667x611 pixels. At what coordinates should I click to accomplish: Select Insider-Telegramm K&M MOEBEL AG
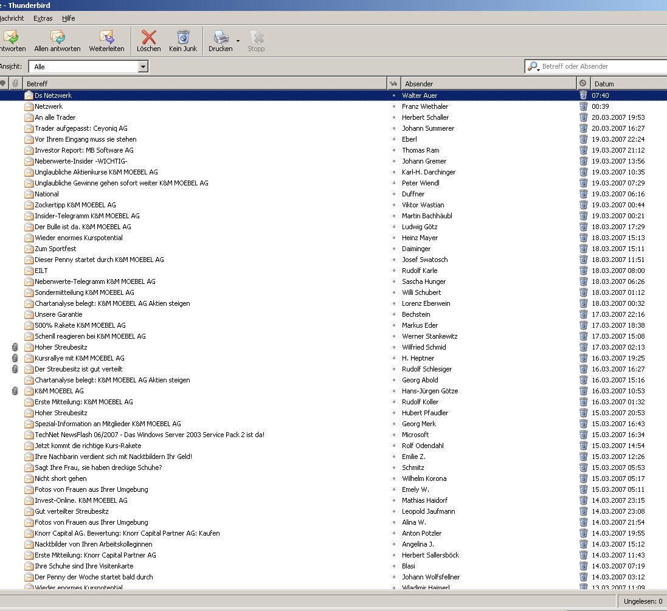tap(87, 216)
